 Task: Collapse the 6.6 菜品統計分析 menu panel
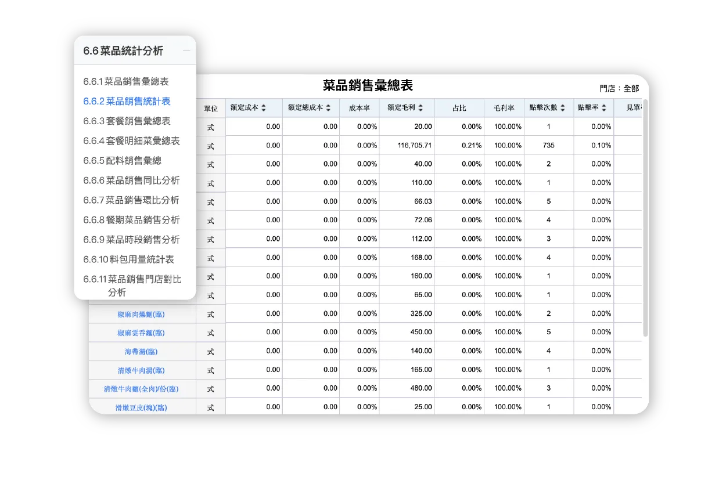(186, 51)
